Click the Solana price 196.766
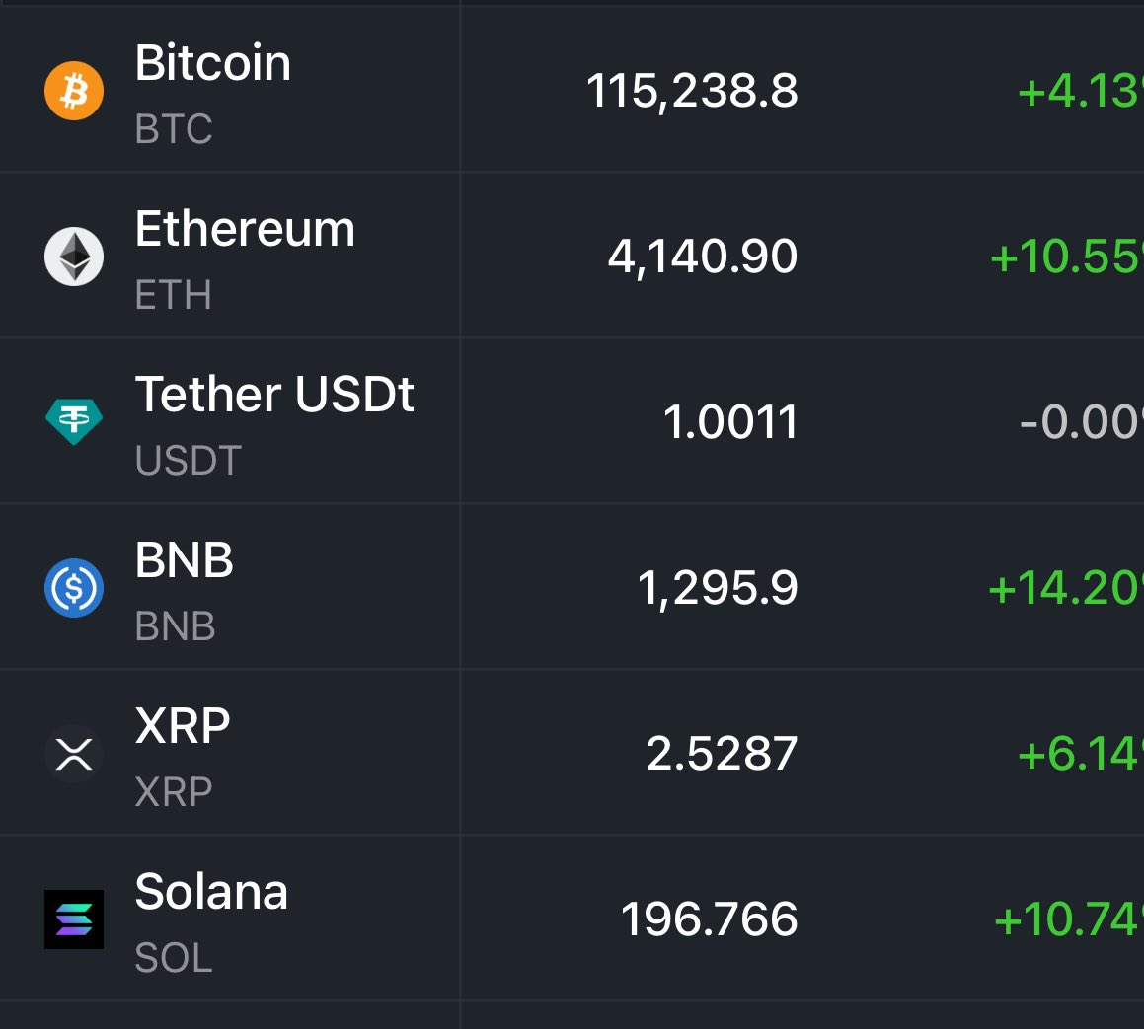 pos(709,920)
